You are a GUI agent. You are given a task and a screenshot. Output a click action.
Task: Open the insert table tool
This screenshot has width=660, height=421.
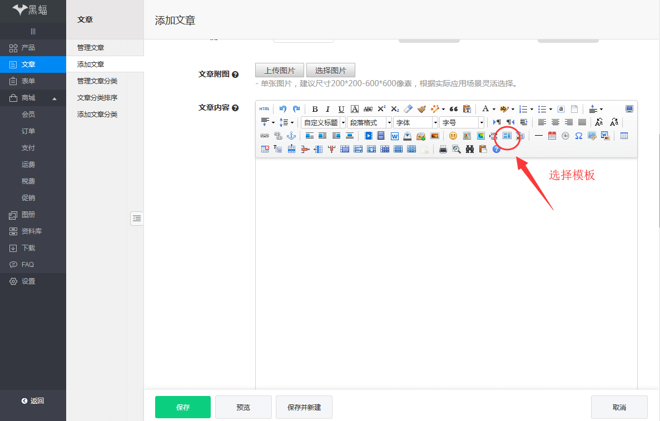623,135
